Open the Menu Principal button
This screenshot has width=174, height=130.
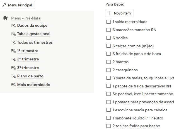tap(17, 5)
